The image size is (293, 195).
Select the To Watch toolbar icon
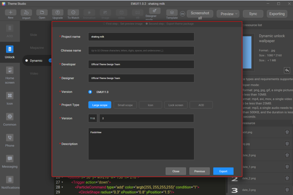[x=73, y=13]
